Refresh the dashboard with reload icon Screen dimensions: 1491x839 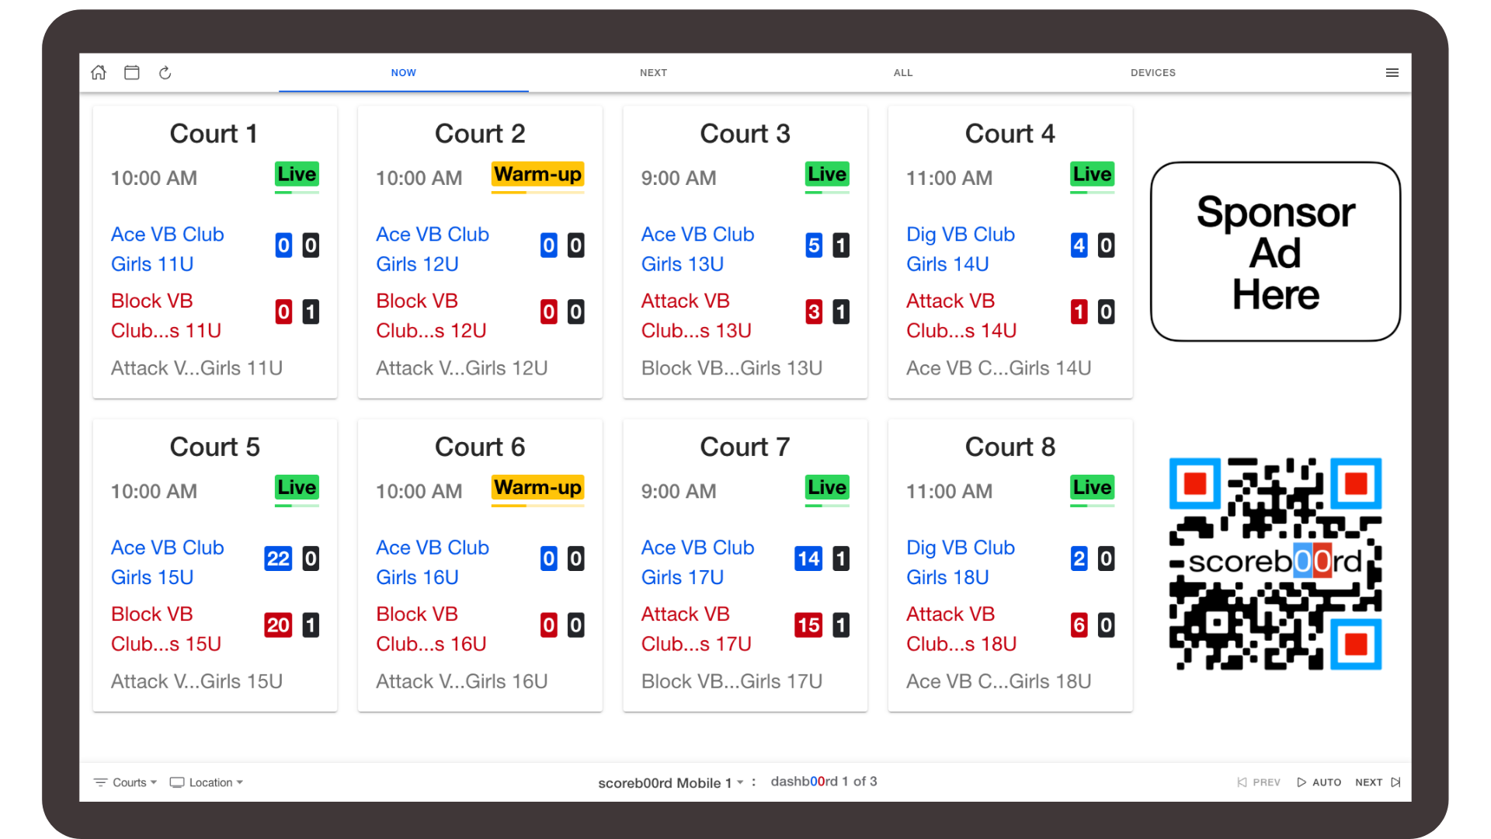(x=165, y=72)
